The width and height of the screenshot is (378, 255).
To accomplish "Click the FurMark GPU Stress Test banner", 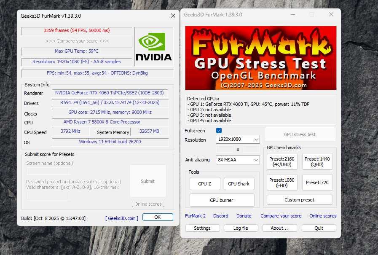I will (x=260, y=58).
